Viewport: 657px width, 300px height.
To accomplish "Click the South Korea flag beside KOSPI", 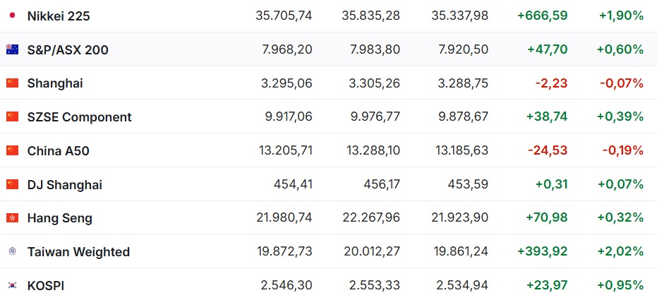I will tap(12, 285).
